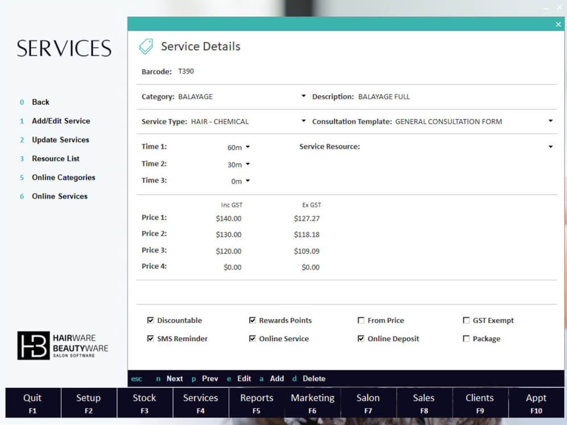The width and height of the screenshot is (567, 425).
Task: Click Delete in the command bar
Action: (x=314, y=379)
